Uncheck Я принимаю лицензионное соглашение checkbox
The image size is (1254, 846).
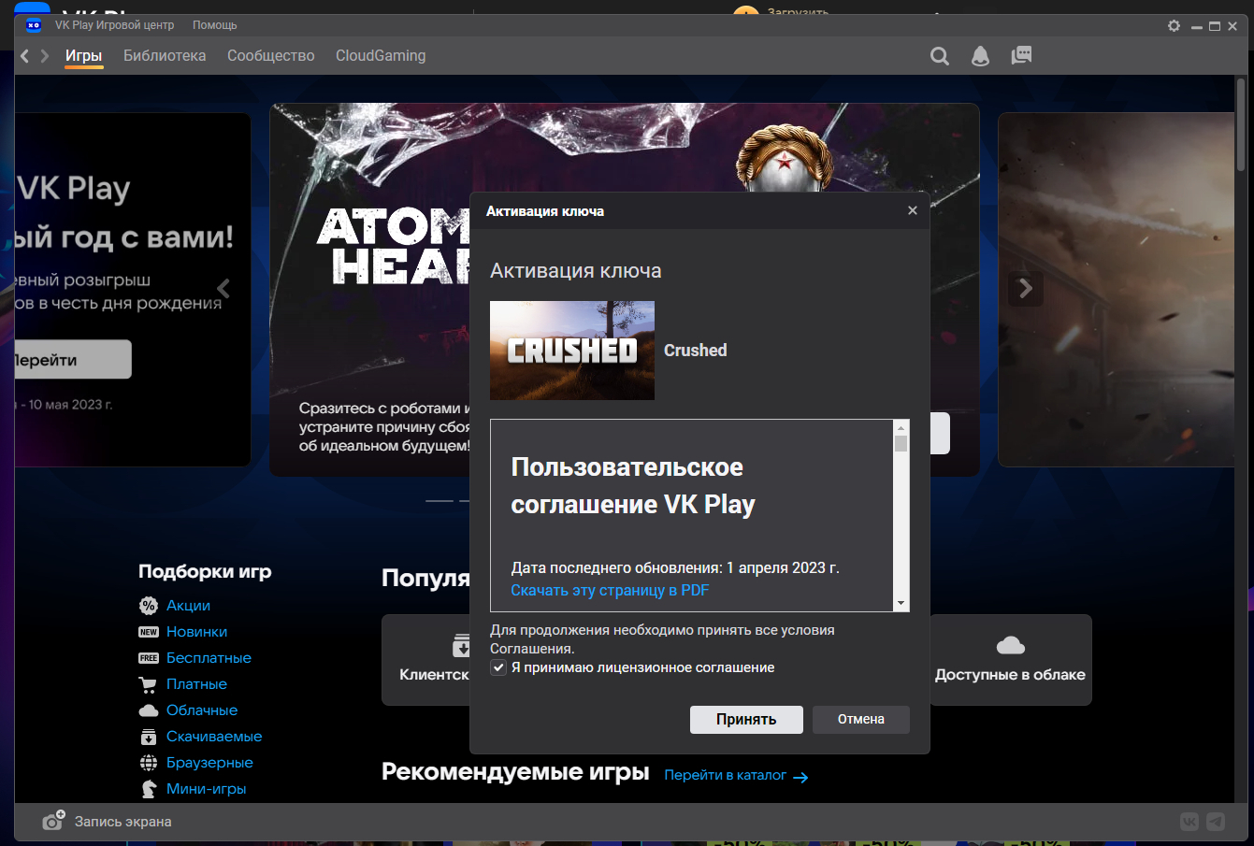[498, 667]
